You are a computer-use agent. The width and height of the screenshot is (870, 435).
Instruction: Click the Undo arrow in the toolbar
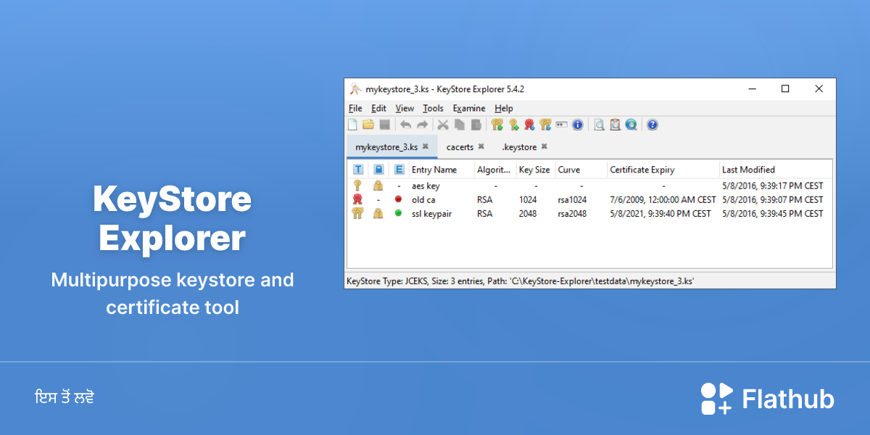tap(406, 125)
